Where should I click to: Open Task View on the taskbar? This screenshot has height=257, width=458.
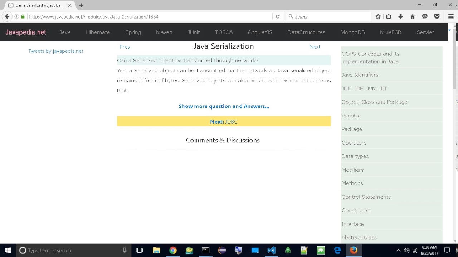(x=140, y=250)
